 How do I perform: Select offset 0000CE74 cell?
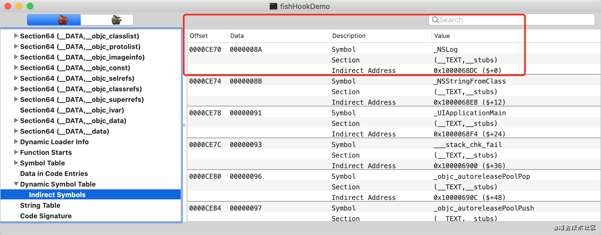pos(205,81)
